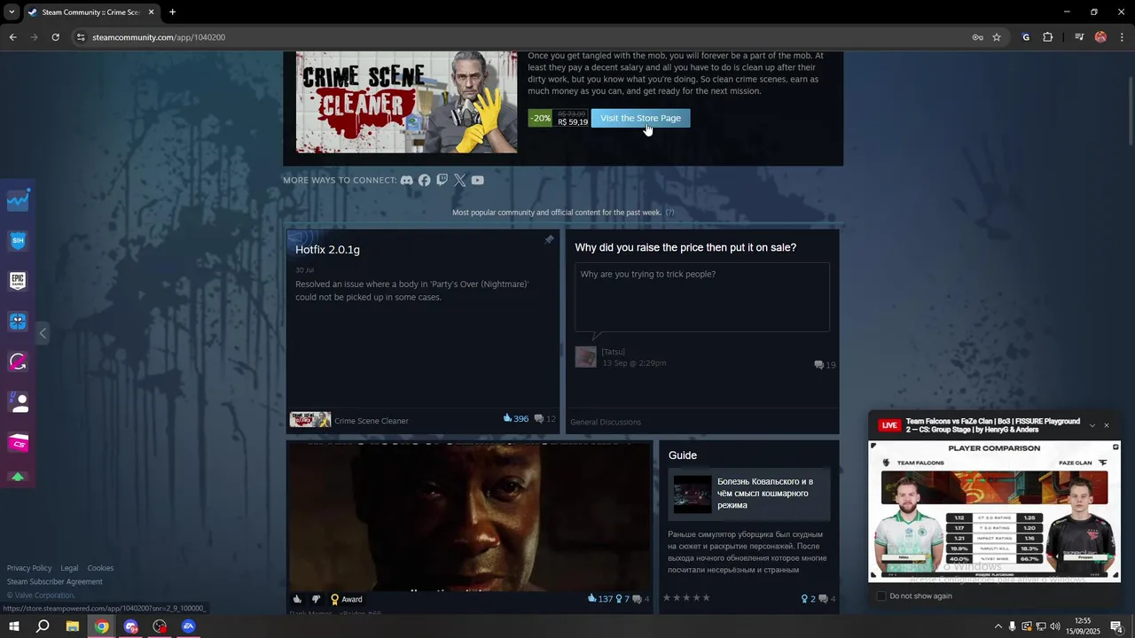Image resolution: width=1135 pixels, height=638 pixels.
Task: Click the [Tatsu] author avatar
Action: tap(585, 357)
